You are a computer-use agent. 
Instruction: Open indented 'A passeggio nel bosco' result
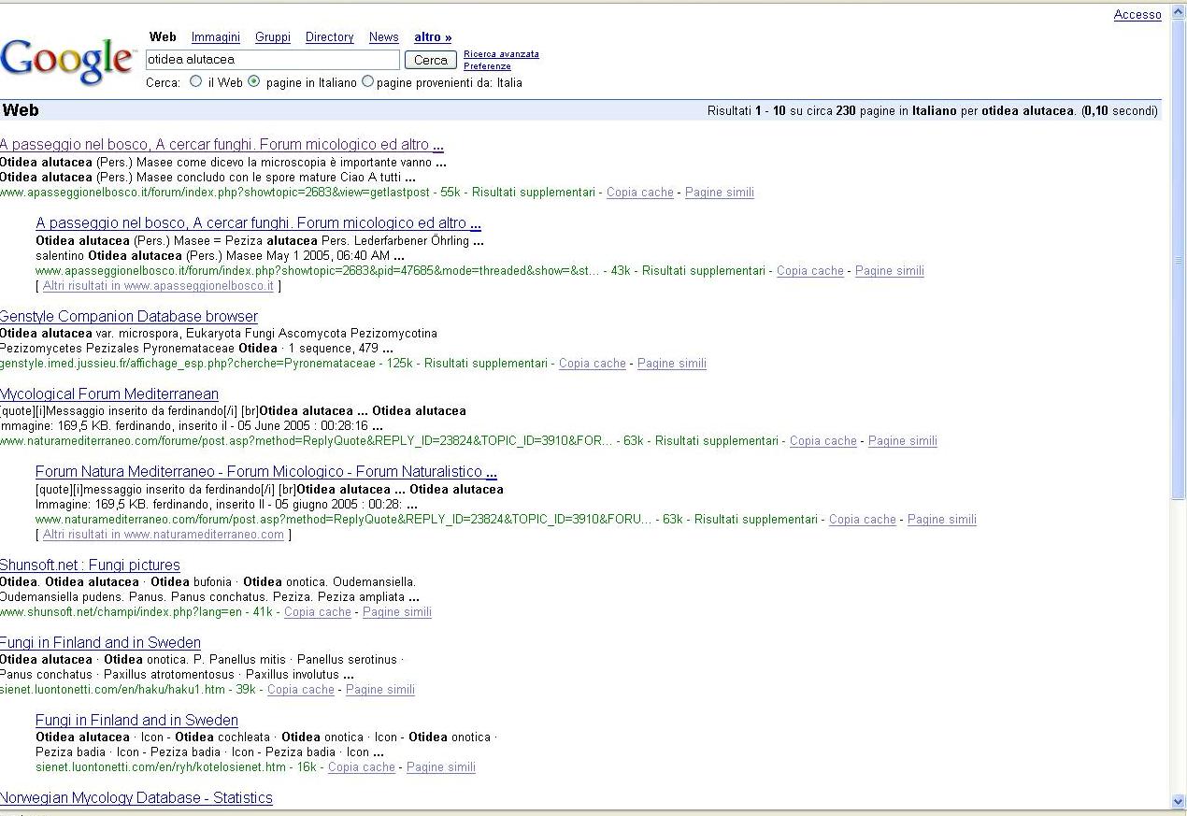pyautogui.click(x=259, y=223)
